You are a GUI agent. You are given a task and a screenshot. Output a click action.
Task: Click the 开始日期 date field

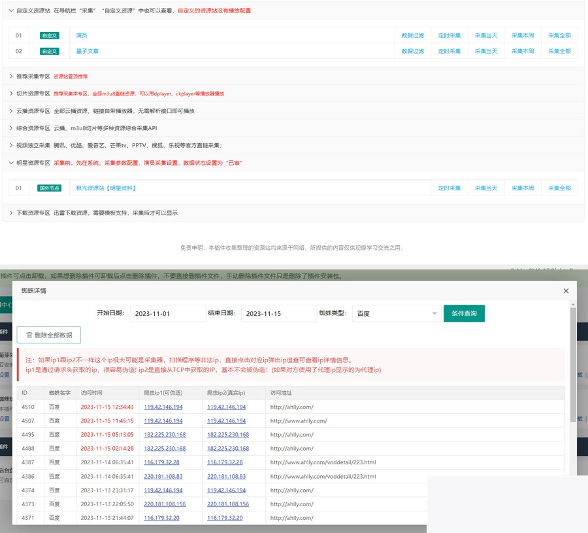(x=168, y=314)
